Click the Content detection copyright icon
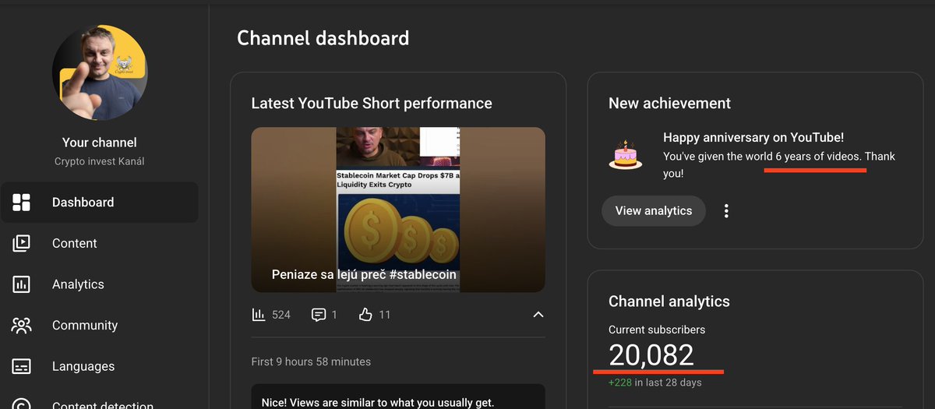The width and height of the screenshot is (935, 409). click(x=22, y=404)
